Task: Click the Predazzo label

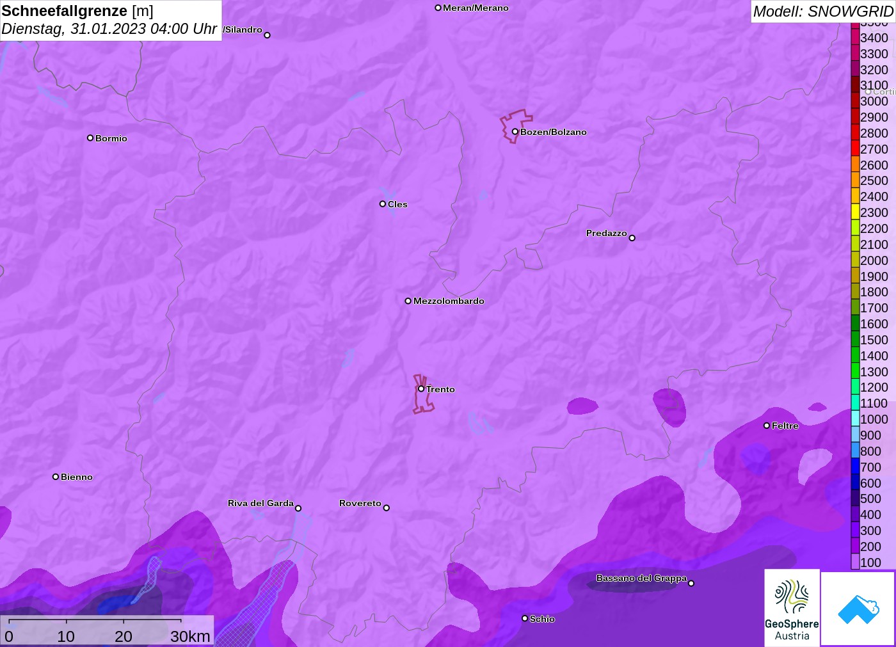Action: (x=607, y=233)
